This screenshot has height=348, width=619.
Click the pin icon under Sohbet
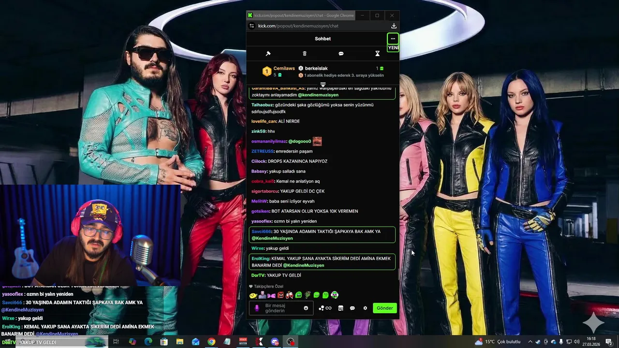[268, 54]
